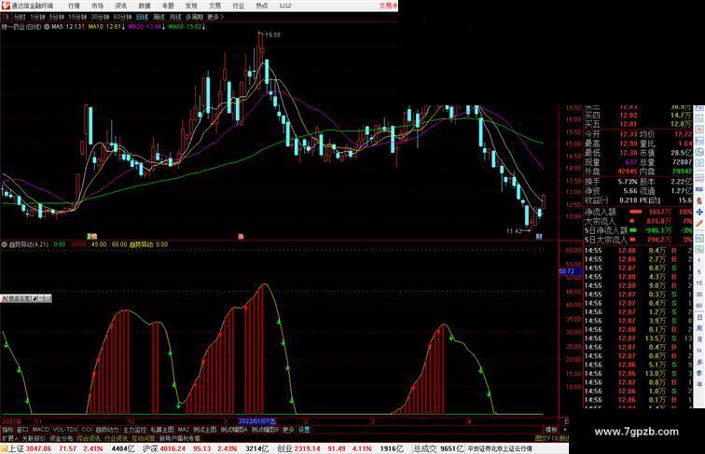
Task: Expand the 扩展 panel
Action: pos(9,438)
